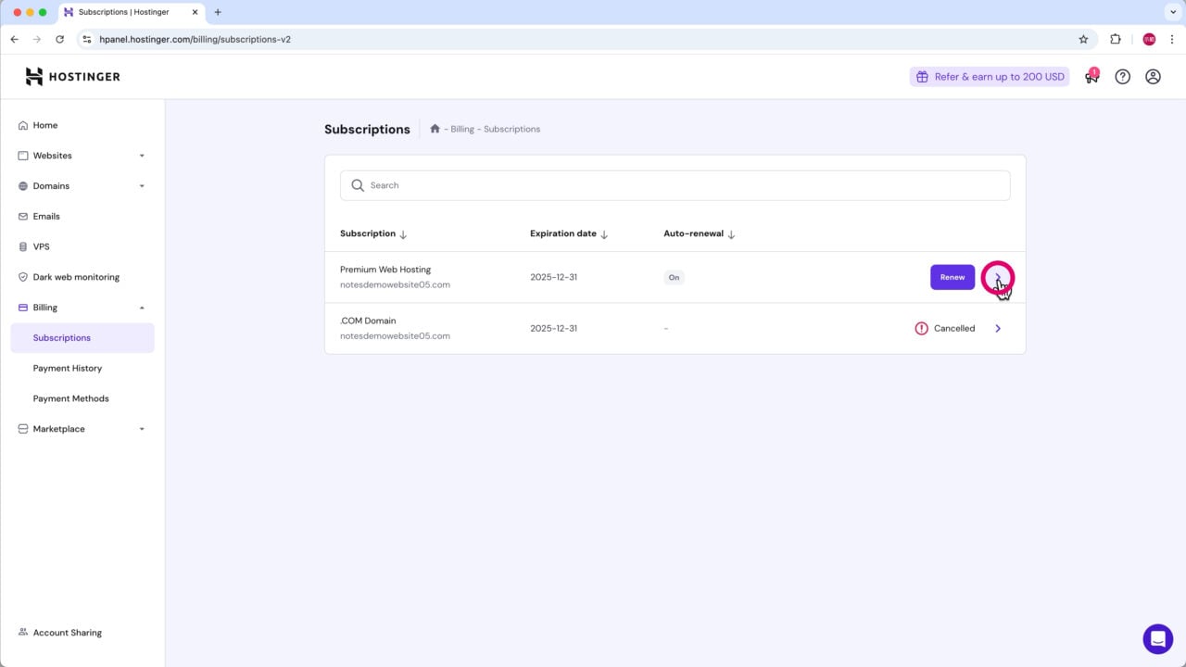
Task: Bookmark this page with star icon
Action: [1083, 39]
